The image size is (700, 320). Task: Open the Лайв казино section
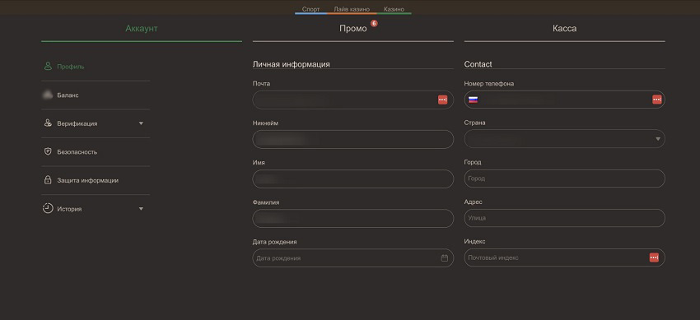pos(352,9)
